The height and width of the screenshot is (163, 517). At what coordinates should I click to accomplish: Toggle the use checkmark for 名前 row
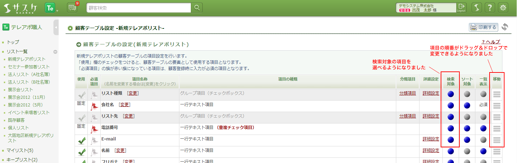tap(82, 152)
